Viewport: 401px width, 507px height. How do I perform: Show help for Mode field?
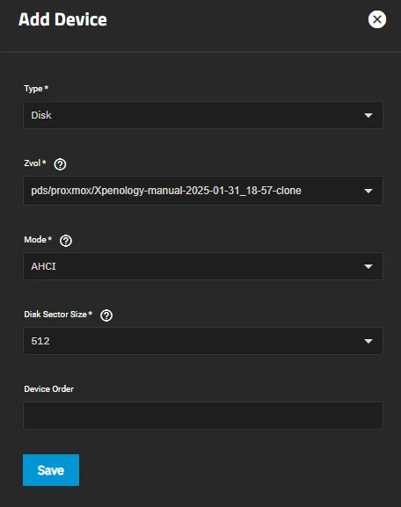[66, 241]
